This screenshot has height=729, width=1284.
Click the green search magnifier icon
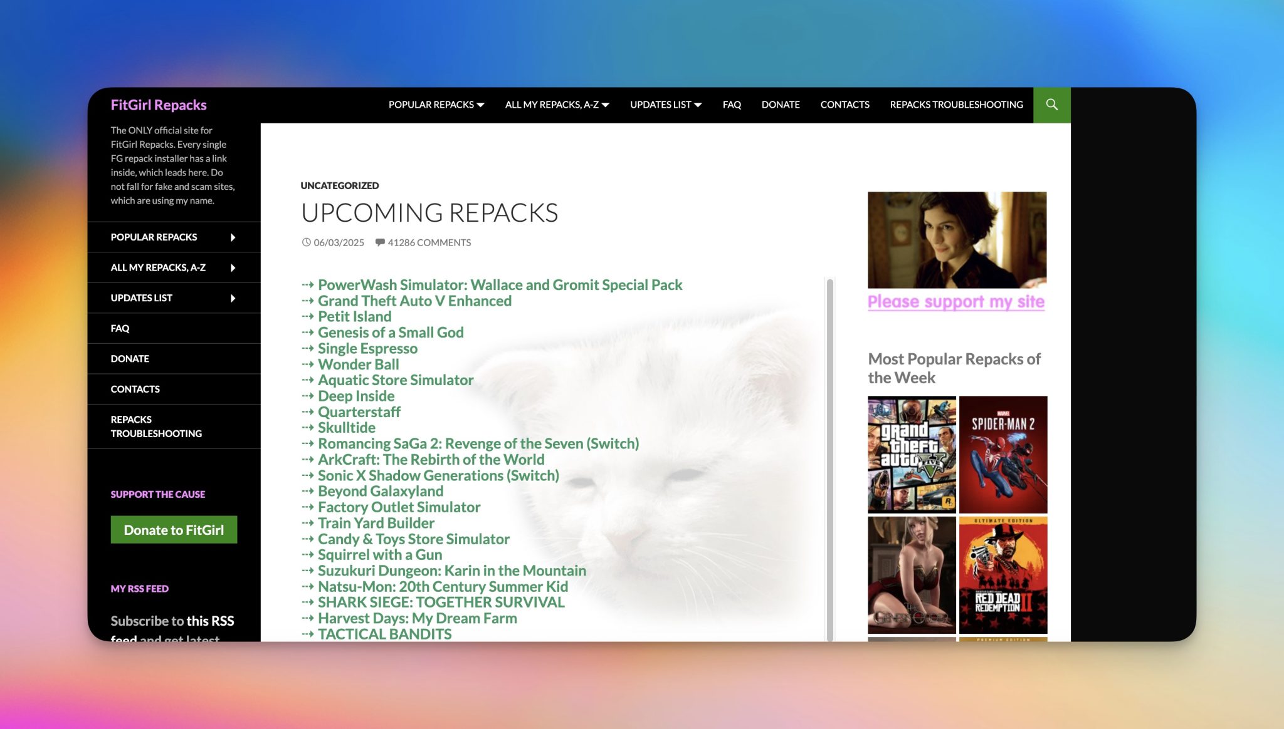pos(1051,105)
